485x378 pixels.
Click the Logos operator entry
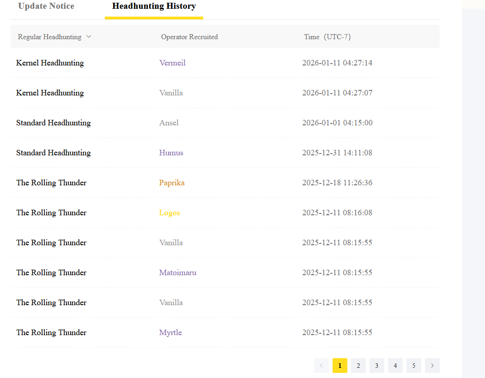pos(170,213)
